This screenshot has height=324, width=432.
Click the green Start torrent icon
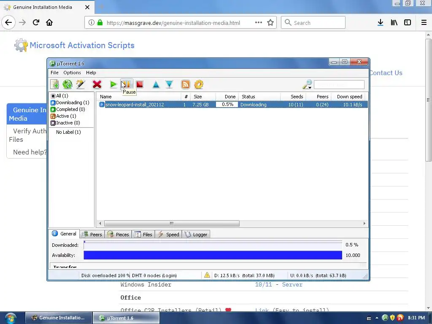113,84
